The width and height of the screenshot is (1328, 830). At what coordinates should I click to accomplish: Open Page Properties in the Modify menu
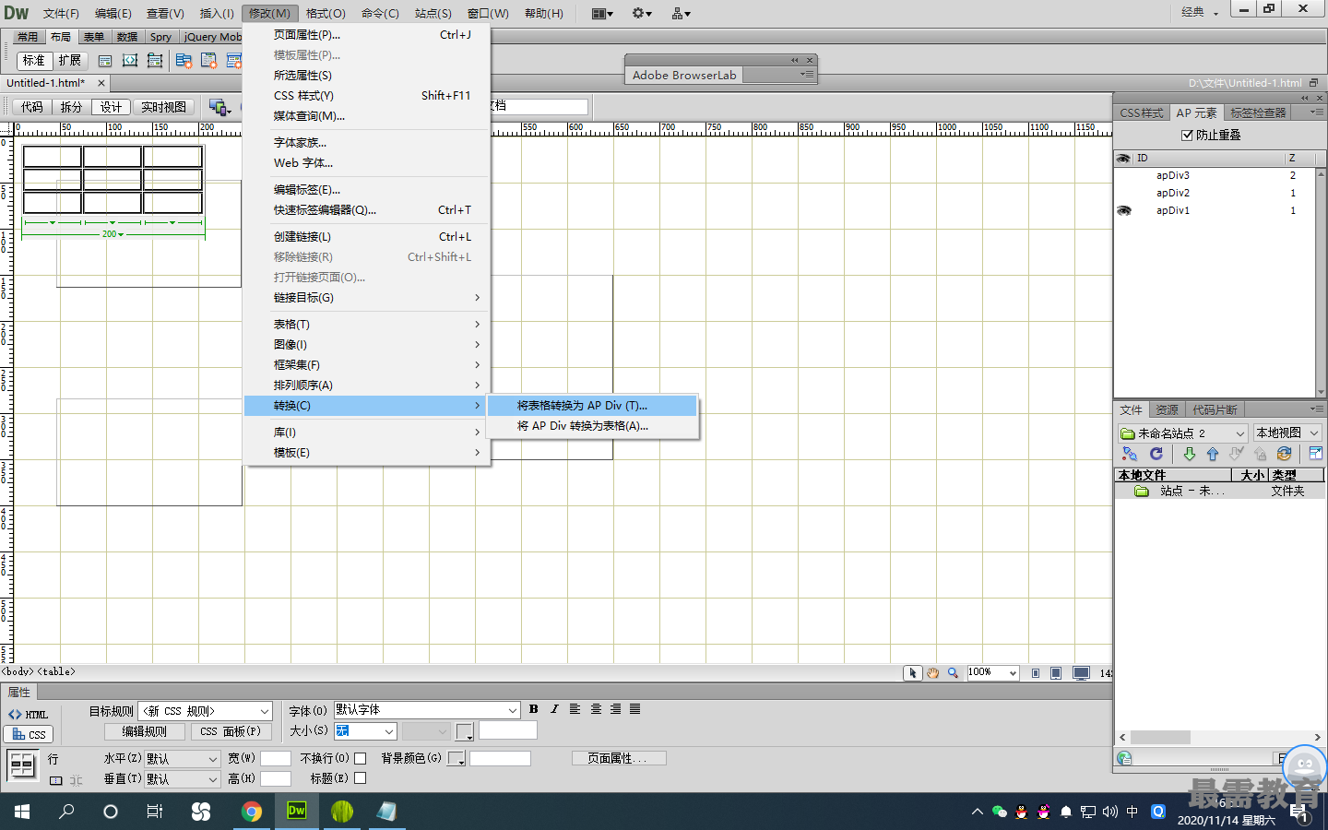click(x=367, y=35)
